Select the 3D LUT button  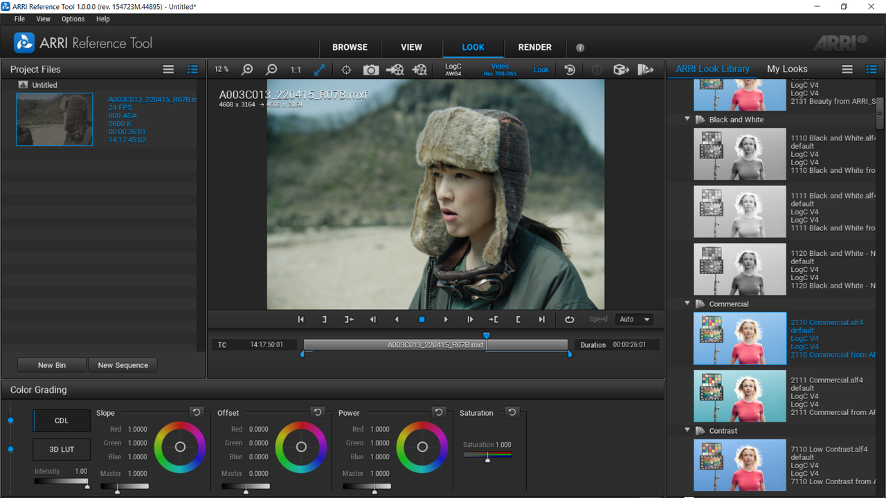tap(62, 449)
